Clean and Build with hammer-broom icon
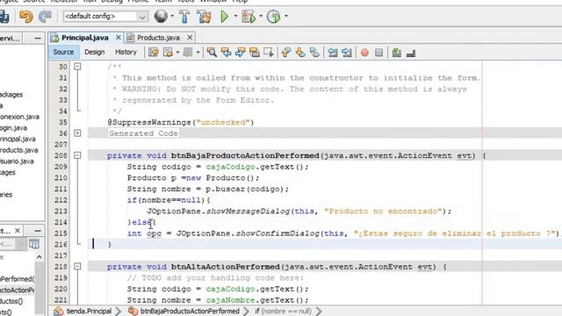 (204, 17)
